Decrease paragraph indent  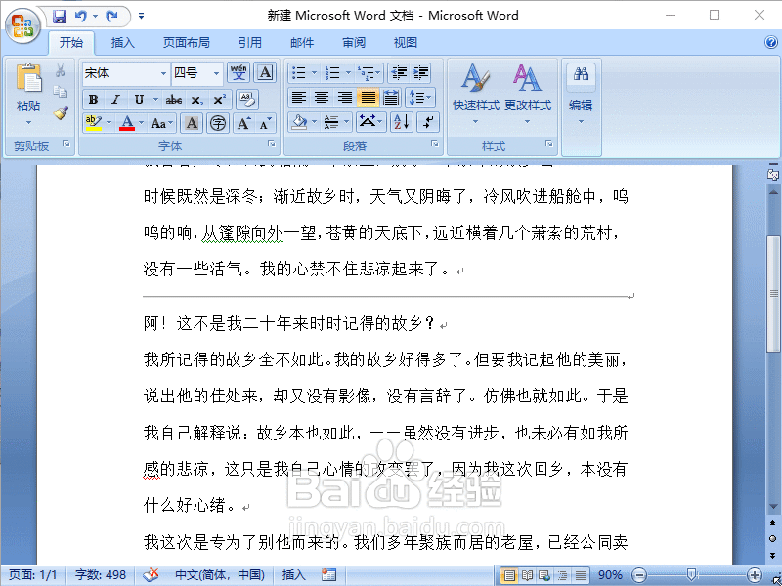tap(399, 72)
